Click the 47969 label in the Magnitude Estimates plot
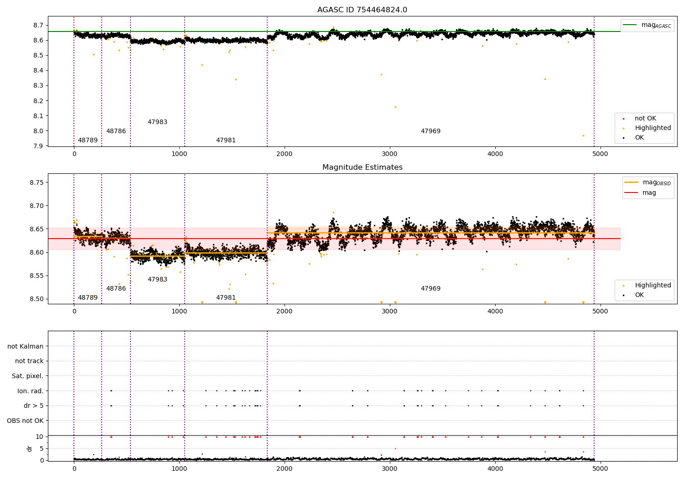This screenshot has width=684, height=479. [430, 289]
